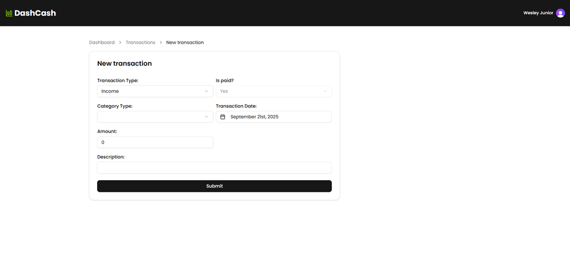Select the New transaction breadcrumb item
This screenshot has height=270, width=570.
tap(185, 42)
